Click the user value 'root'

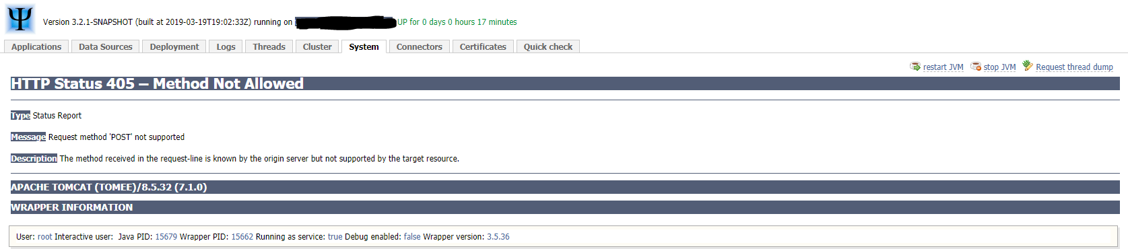[x=45, y=237]
